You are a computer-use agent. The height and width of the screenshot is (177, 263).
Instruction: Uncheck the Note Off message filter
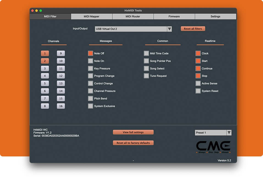tap(90, 54)
